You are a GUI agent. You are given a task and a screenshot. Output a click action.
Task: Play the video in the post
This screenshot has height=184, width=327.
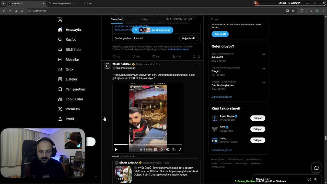click(116, 150)
